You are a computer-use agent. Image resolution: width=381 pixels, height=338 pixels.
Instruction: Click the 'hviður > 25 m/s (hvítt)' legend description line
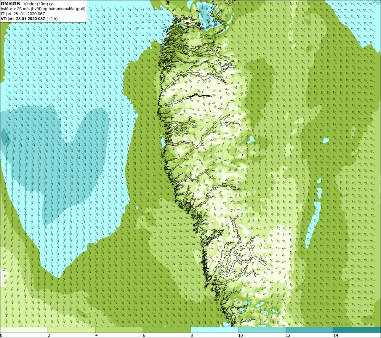43,9
